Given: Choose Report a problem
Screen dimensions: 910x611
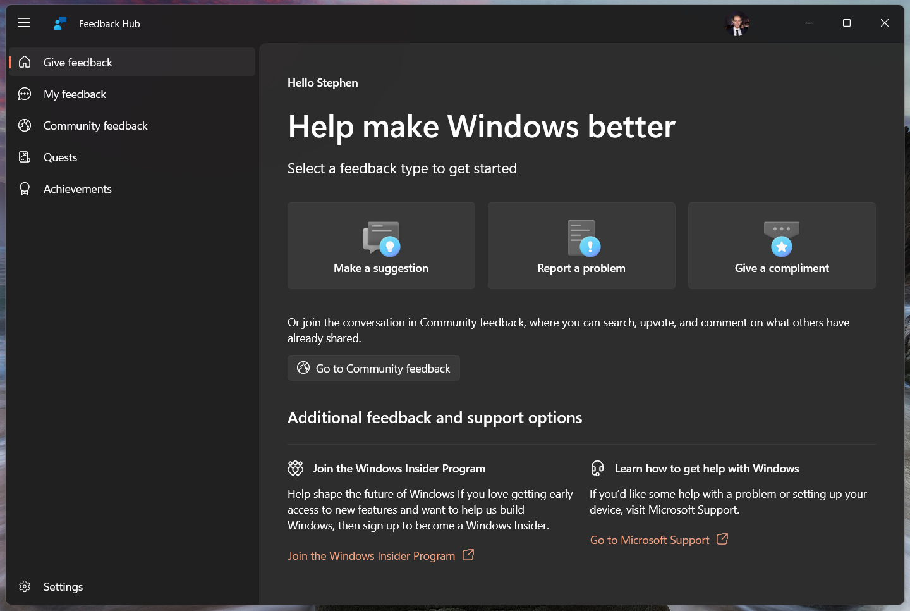Looking at the screenshot, I should click(x=581, y=245).
